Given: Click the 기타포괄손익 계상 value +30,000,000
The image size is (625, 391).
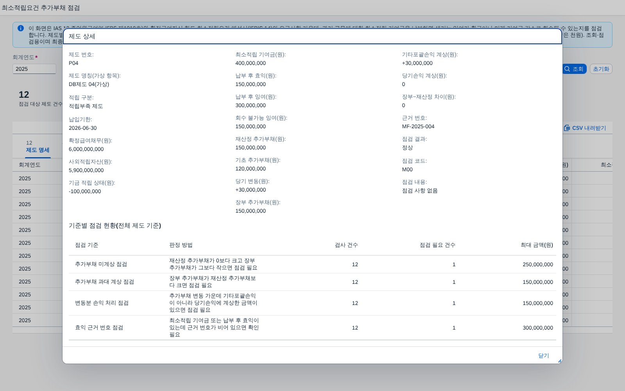Looking at the screenshot, I should [417, 63].
